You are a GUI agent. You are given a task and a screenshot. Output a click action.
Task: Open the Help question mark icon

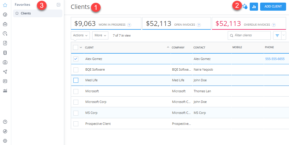pyautogui.click(x=5, y=122)
